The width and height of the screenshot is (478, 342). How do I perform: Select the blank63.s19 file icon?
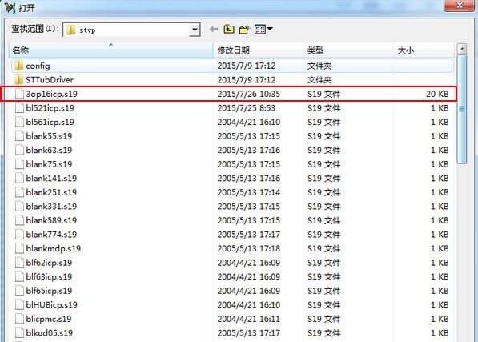pyautogui.click(x=19, y=150)
